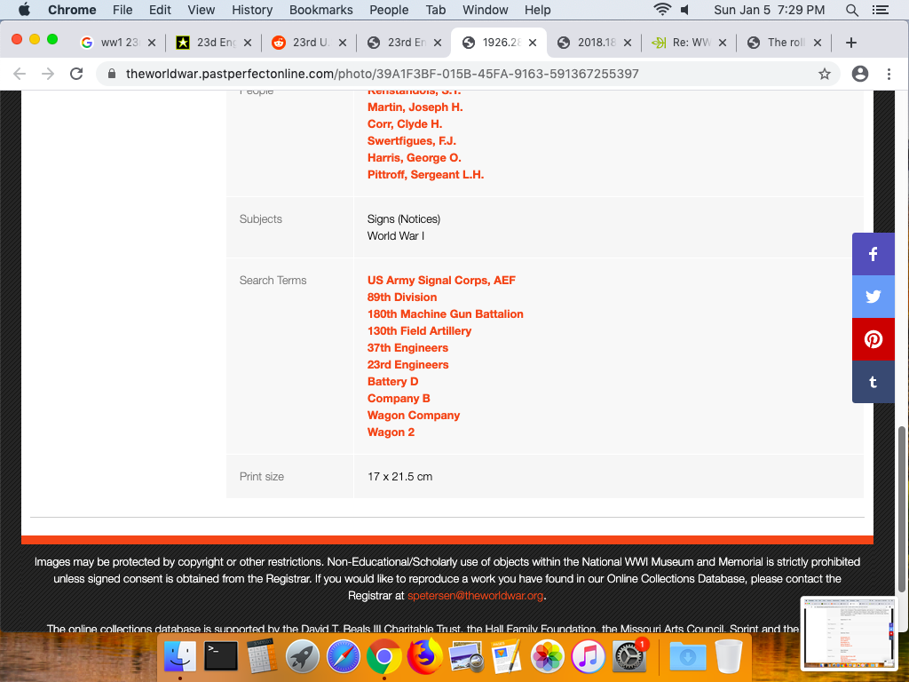Open macOS Spotlight search icon
The image size is (909, 682).
[852, 10]
